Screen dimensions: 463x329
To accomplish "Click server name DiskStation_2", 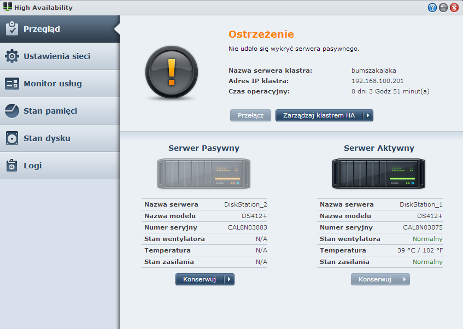I will click(245, 204).
